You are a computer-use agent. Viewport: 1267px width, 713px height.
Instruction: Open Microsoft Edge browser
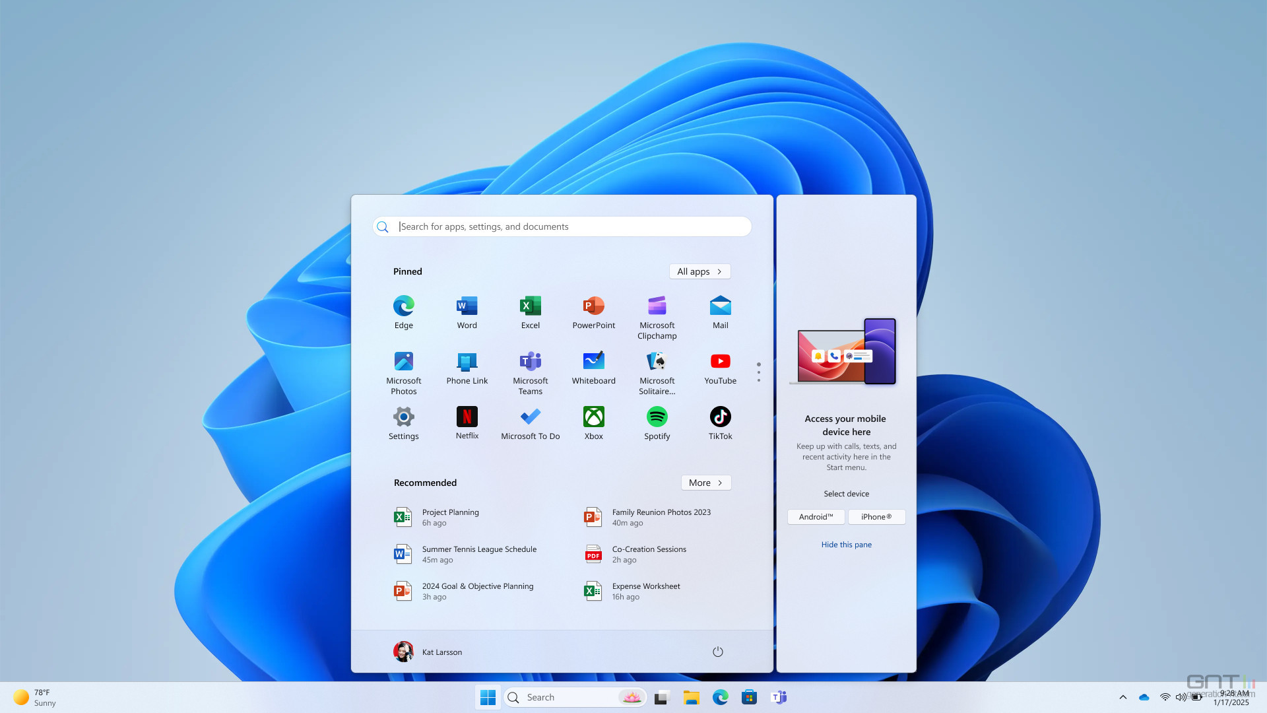point(404,306)
